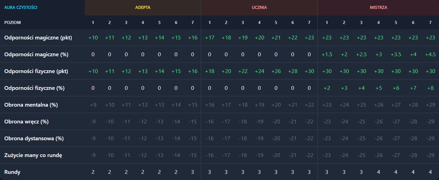The width and height of the screenshot is (439, 180).
Task: Click the +8 physical resistance percent value
Action: (430, 88)
